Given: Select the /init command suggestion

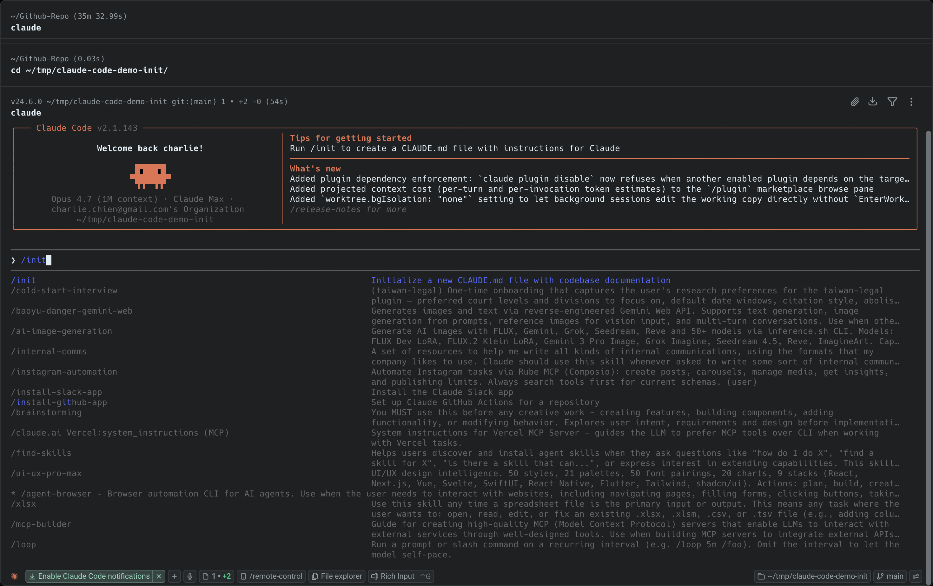Looking at the screenshot, I should (x=23, y=280).
